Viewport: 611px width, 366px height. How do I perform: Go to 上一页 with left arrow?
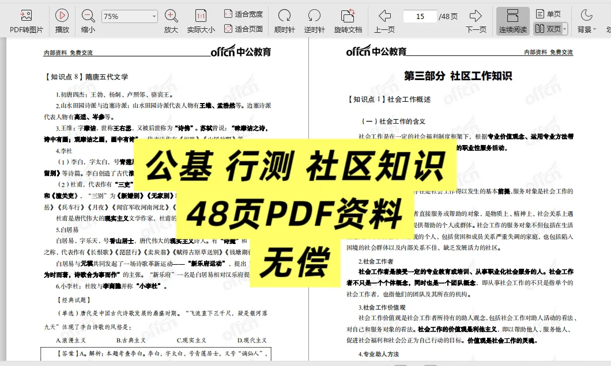(384, 21)
